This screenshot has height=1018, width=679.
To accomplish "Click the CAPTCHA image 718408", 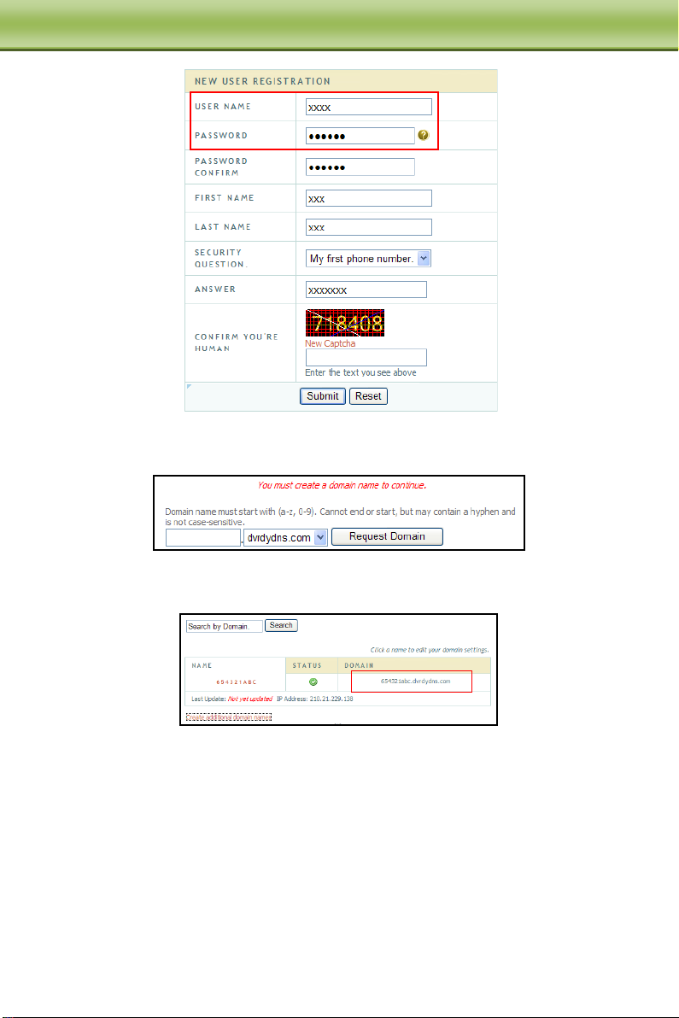I will (x=345, y=323).
